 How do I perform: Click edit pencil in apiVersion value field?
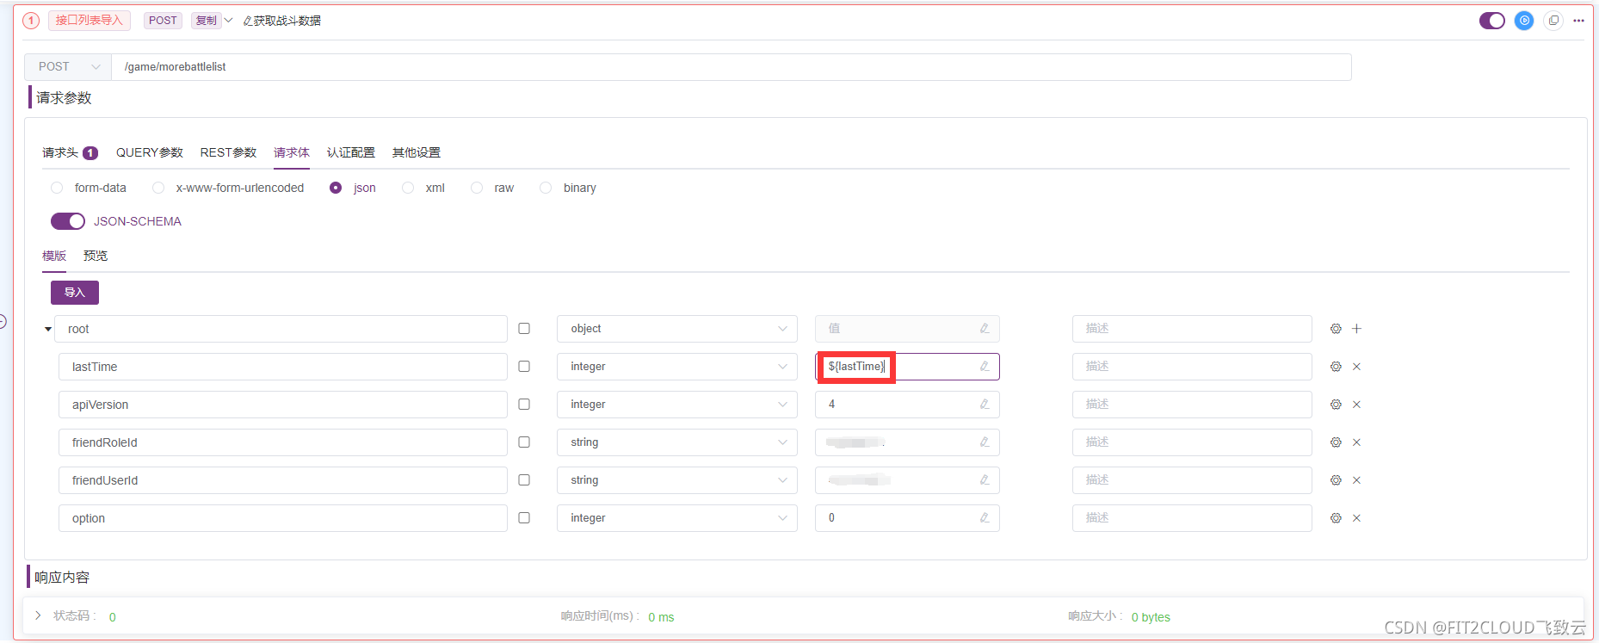985,405
